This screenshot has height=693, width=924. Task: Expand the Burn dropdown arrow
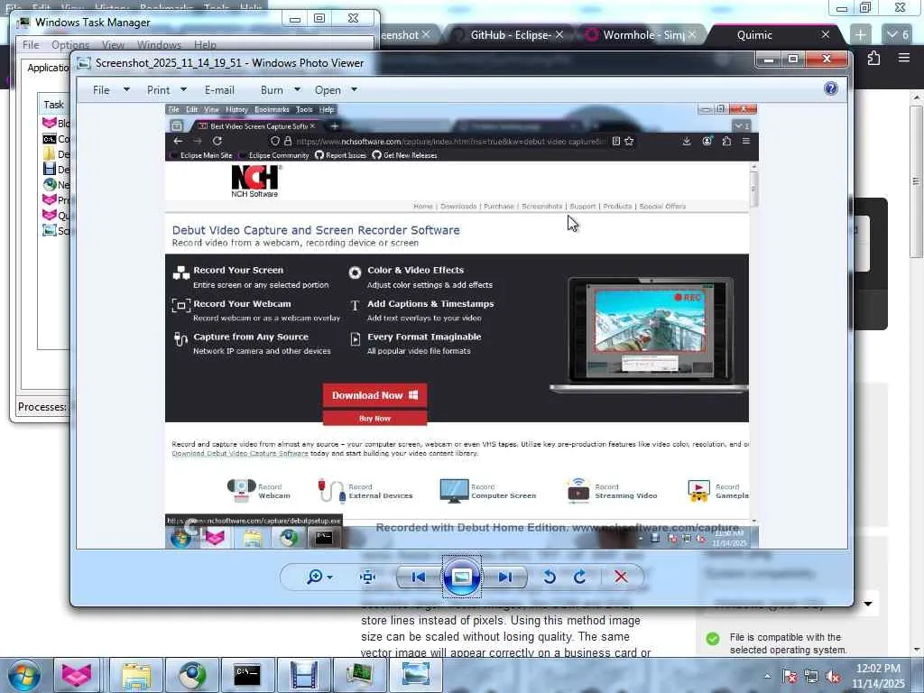pos(297,89)
